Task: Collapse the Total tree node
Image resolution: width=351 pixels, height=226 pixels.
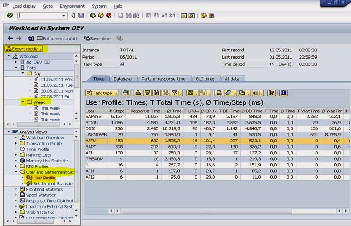Action: [x=16, y=68]
